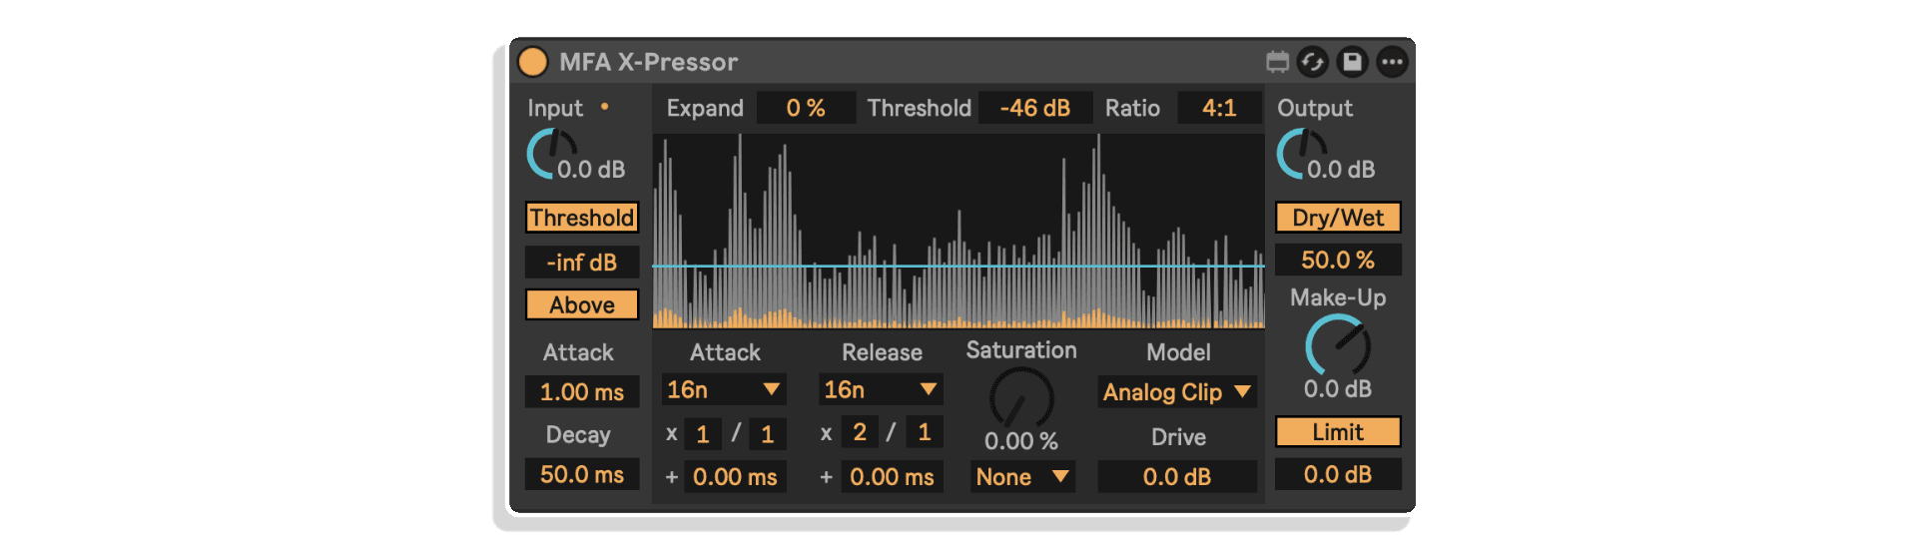
Task: Click the Output 0.0 dB value
Action: [1341, 170]
